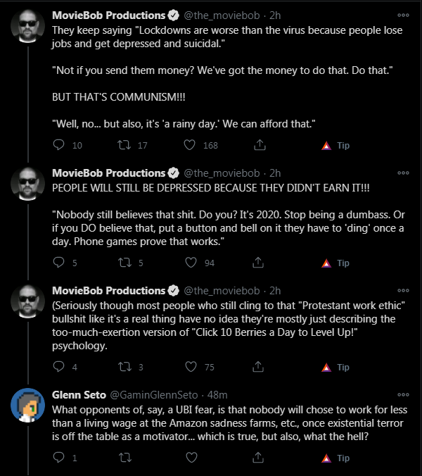
Task: Retweet the tweet with 17 retweets
Action: (124, 145)
